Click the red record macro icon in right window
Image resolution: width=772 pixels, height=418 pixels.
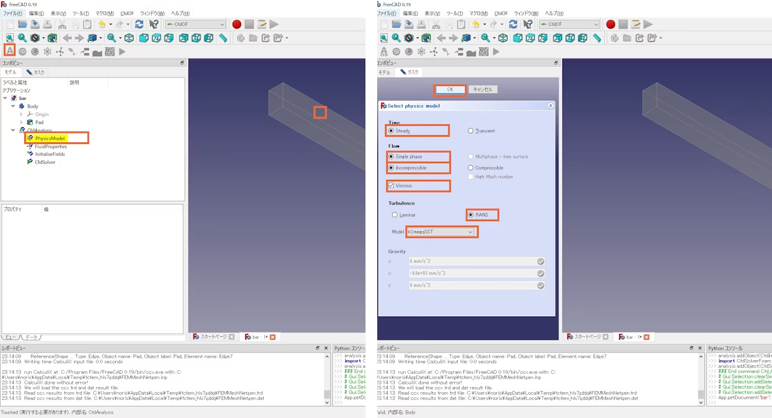610,24
